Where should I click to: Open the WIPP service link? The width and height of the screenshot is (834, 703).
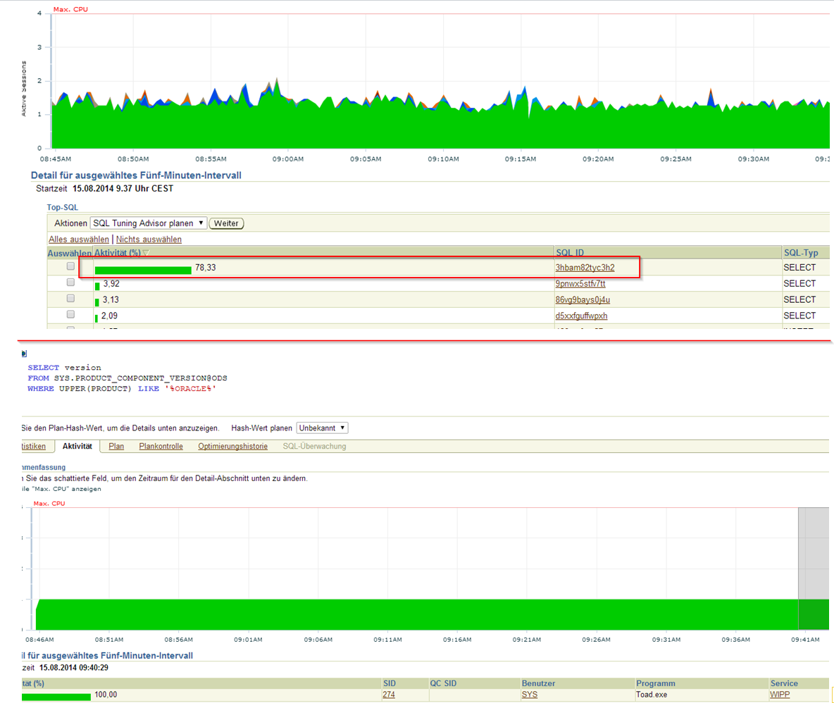[780, 695]
